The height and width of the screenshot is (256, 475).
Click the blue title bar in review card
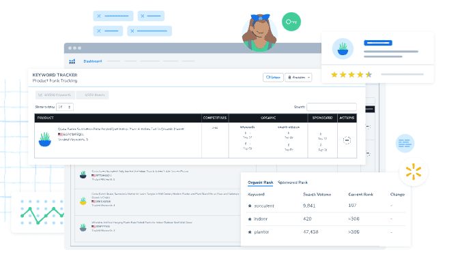click(378, 43)
